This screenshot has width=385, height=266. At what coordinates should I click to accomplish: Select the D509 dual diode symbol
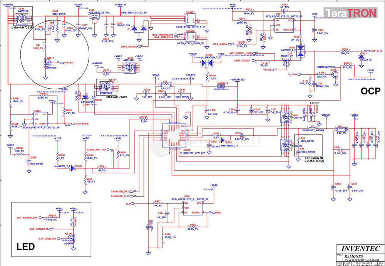(x=300, y=51)
